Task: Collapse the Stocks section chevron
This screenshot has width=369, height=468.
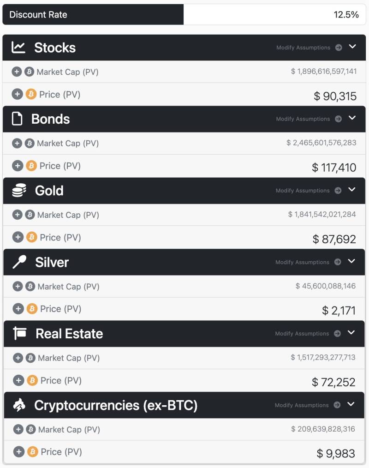Action: point(353,47)
